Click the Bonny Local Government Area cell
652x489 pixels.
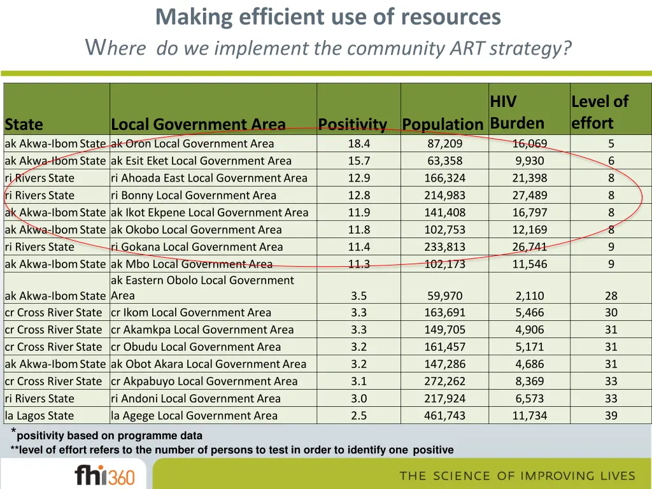(194, 195)
